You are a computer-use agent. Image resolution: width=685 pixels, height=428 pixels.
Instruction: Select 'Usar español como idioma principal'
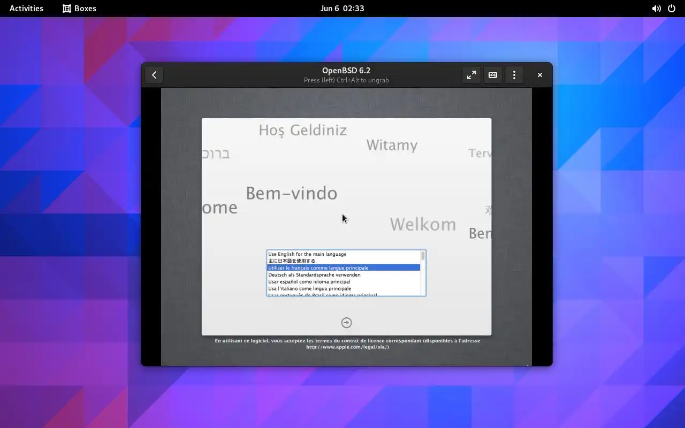(x=344, y=282)
